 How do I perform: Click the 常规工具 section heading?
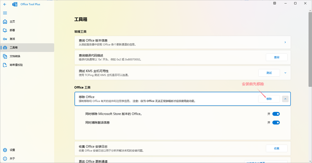(x=80, y=31)
